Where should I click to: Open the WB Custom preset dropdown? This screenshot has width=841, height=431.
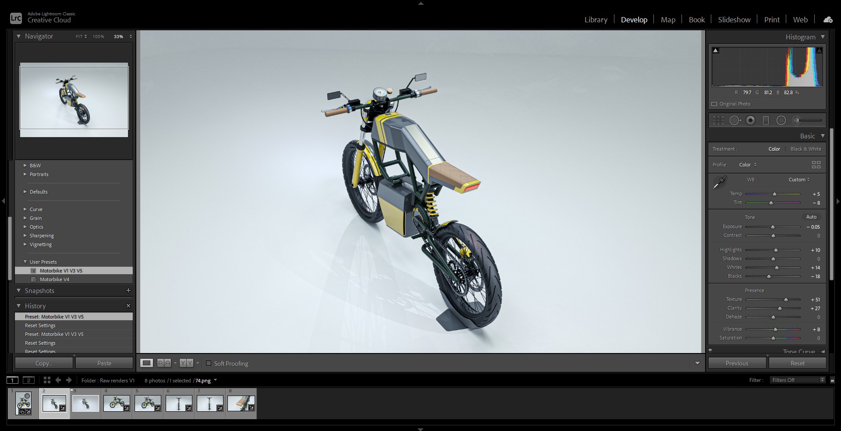[799, 180]
